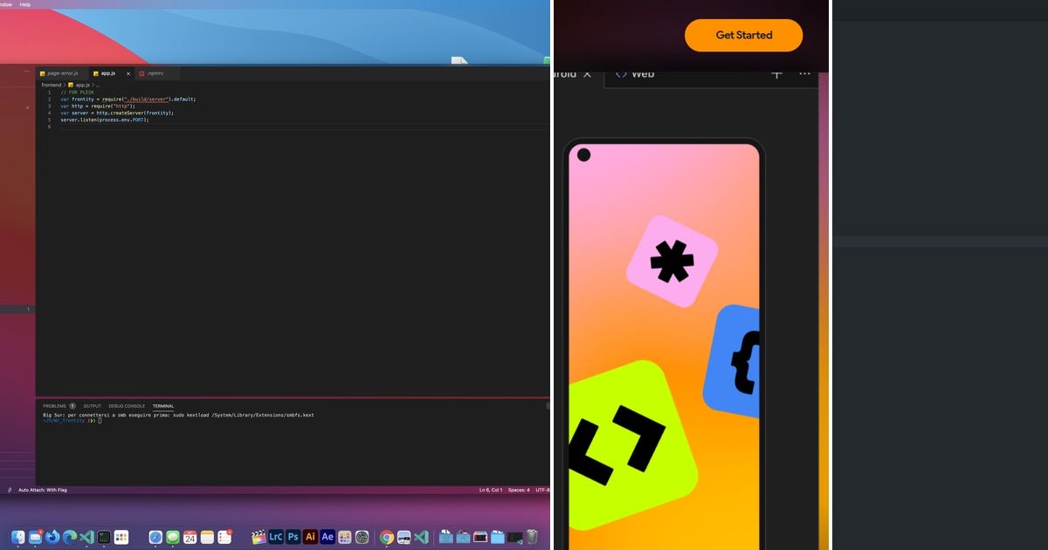The height and width of the screenshot is (550, 1048).
Task: Open the overflow menu beside the Web tab
Action: tap(804, 74)
